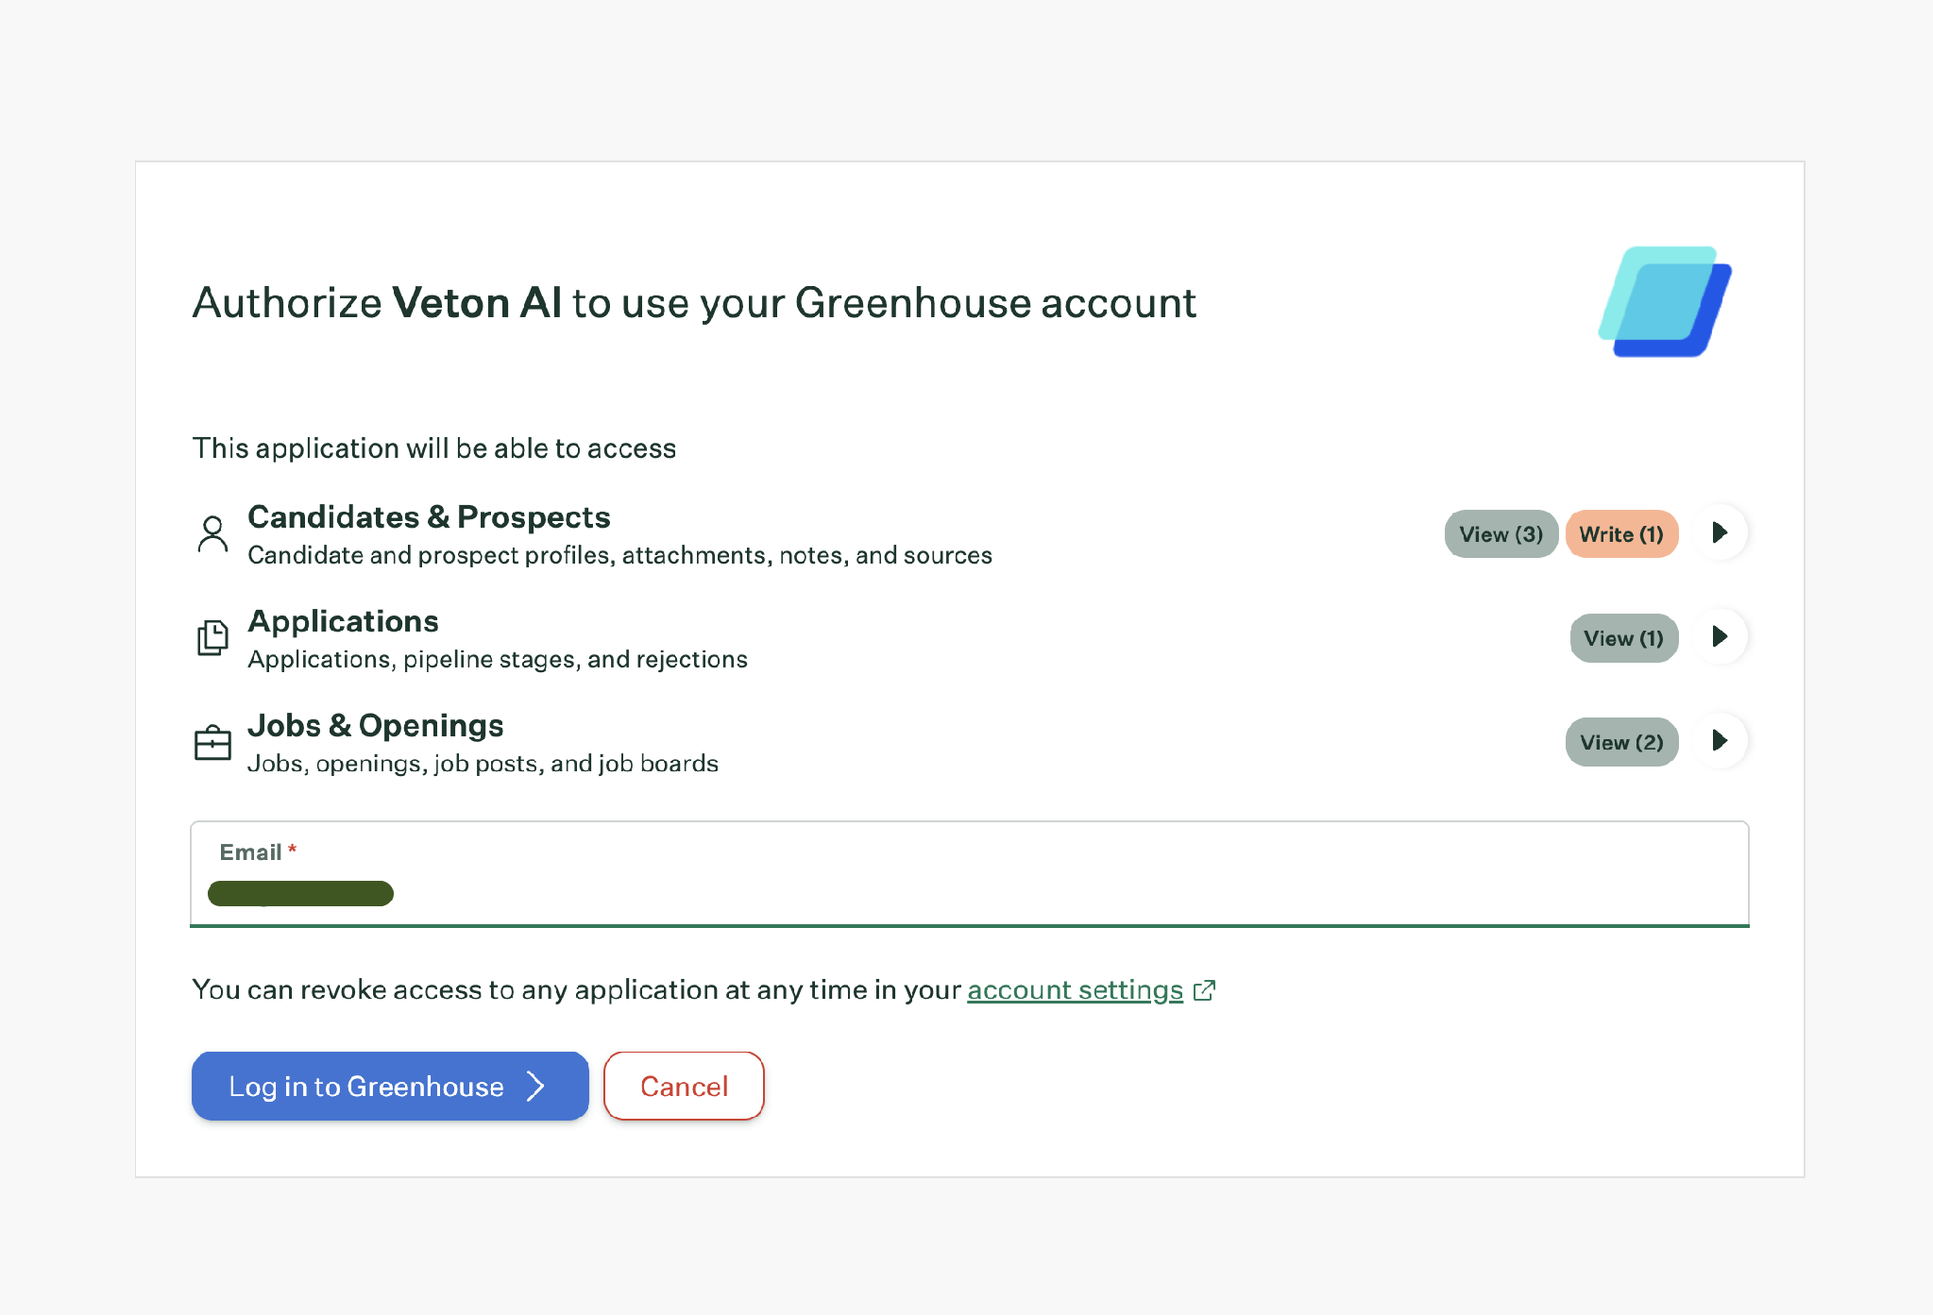Click the Veton AI logo icon
1933x1316 pixels.
[x=1665, y=302]
